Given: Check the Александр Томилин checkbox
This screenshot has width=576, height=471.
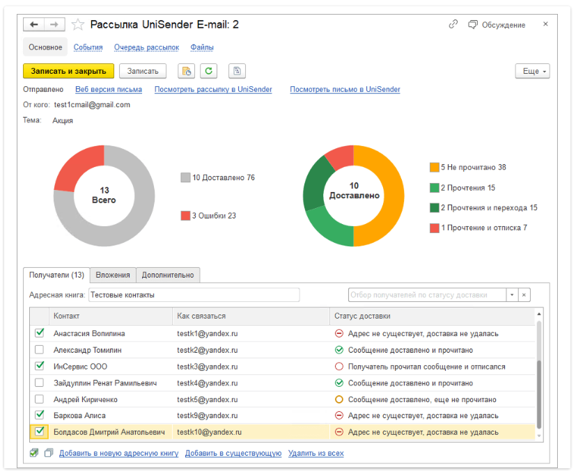Looking at the screenshot, I should tap(39, 349).
